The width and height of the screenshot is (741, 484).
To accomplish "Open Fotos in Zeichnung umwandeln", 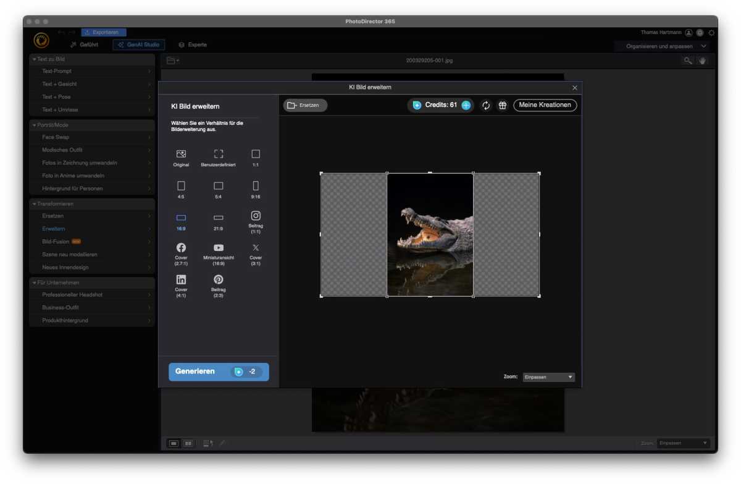I will tap(92, 163).
